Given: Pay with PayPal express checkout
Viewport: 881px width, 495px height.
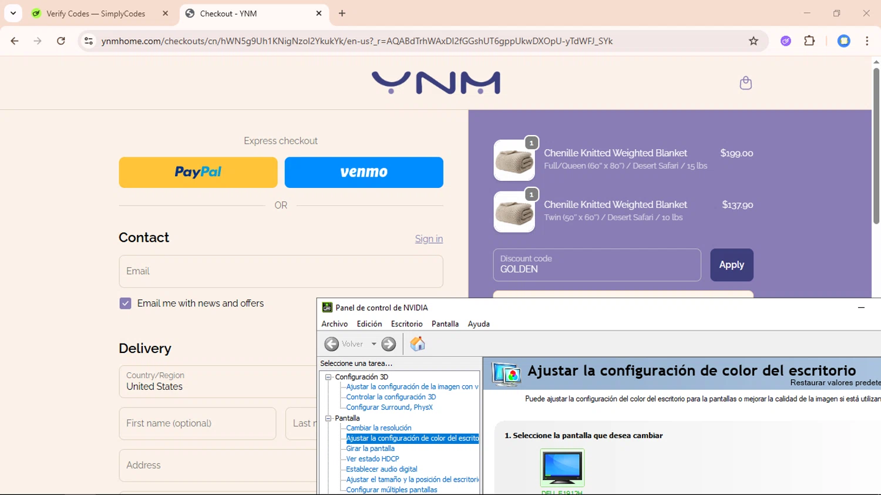Looking at the screenshot, I should 198,172.
